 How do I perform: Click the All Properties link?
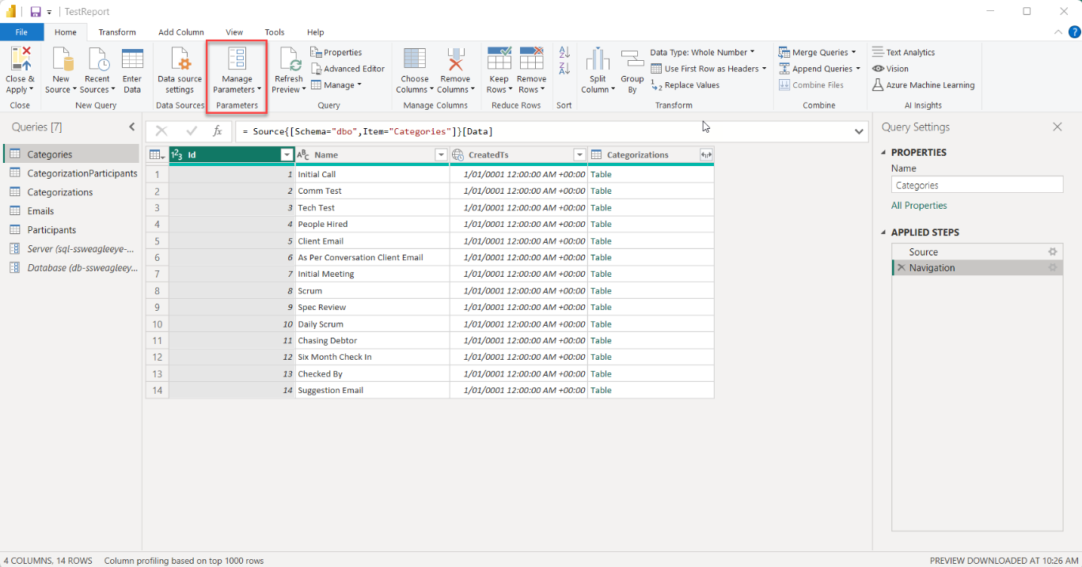(918, 206)
